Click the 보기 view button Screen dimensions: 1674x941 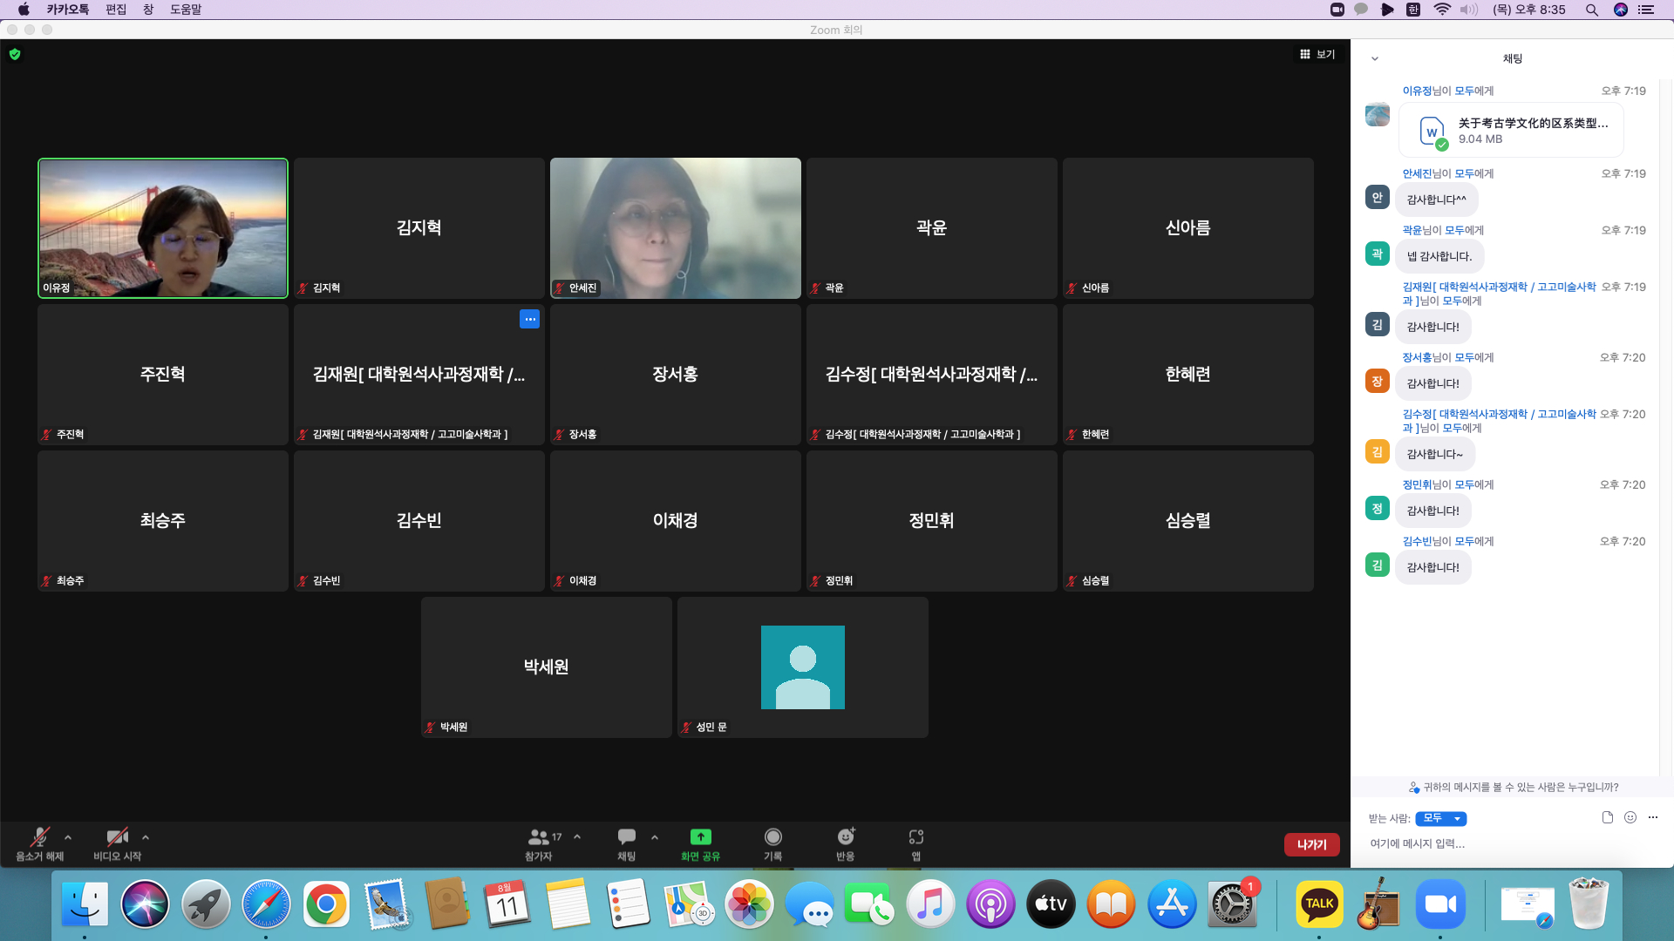[x=1317, y=54]
